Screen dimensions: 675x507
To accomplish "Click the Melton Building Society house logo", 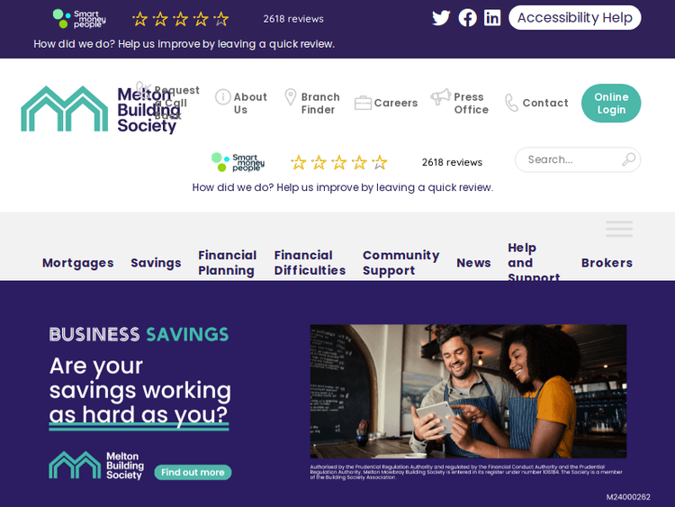I will point(65,109).
